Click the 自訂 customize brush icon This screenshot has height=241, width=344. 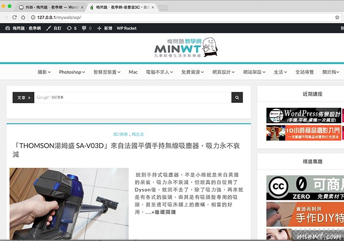pyautogui.click(x=49, y=28)
